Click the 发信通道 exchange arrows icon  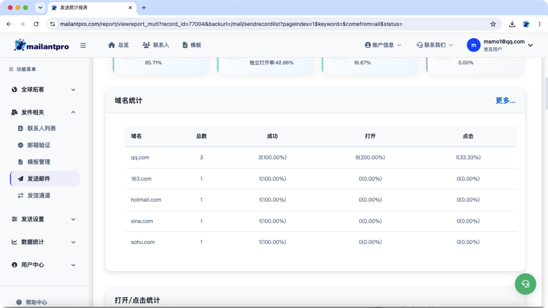20,195
